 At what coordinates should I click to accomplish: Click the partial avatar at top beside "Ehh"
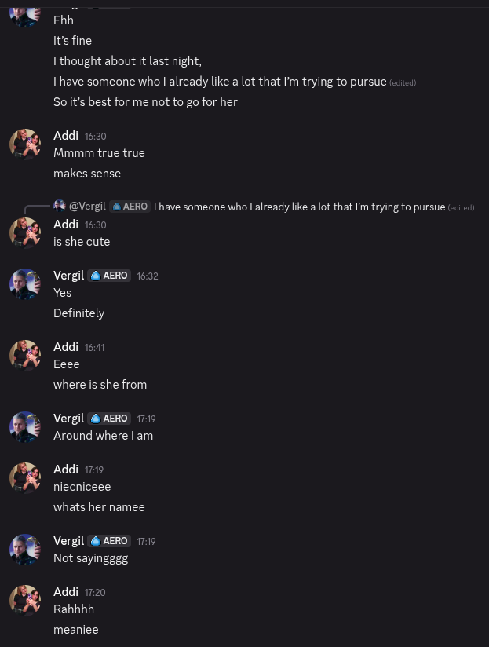25,17
